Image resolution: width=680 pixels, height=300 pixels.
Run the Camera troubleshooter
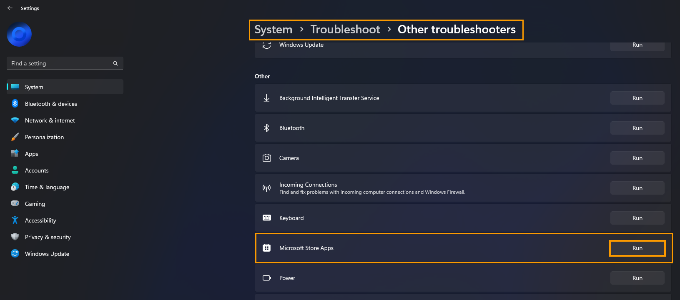click(637, 158)
